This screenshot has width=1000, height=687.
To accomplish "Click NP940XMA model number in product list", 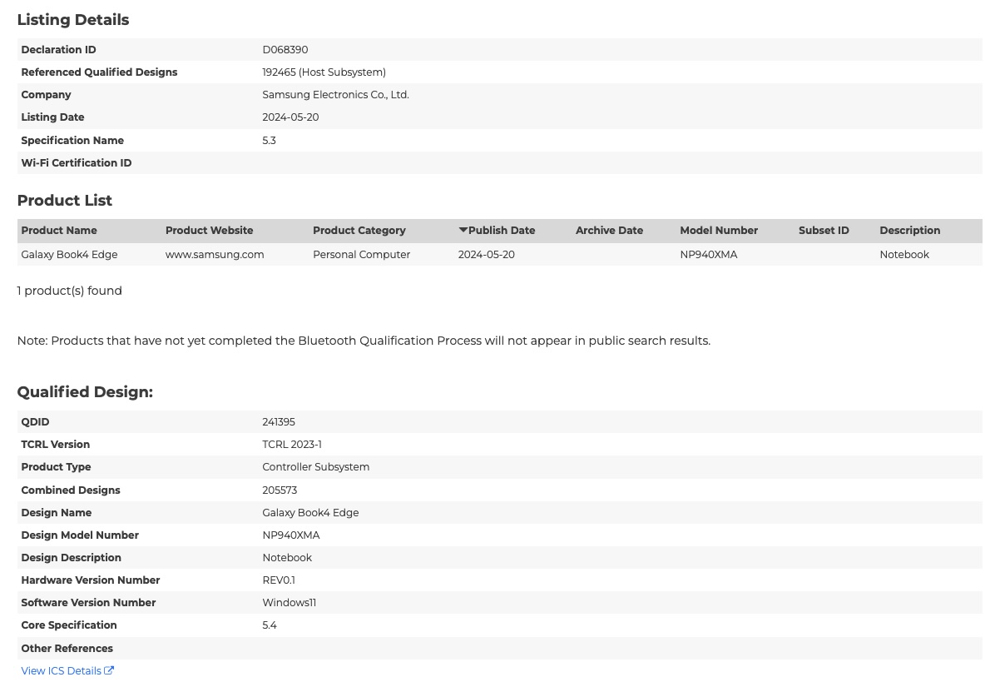I will pyautogui.click(x=708, y=255).
